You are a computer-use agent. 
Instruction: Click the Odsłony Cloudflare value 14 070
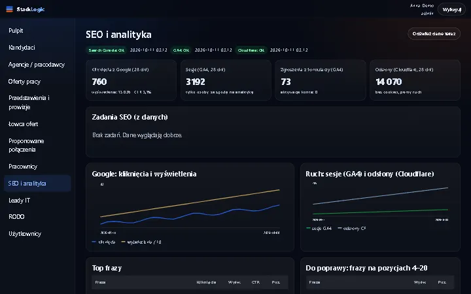(x=389, y=82)
